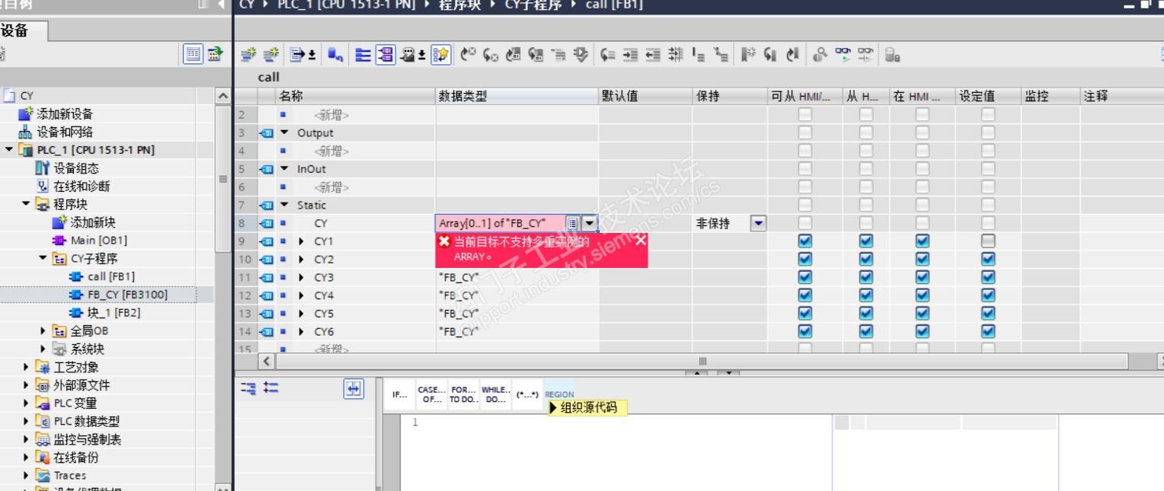
Task: Collapse the Output section
Action: coord(285,132)
